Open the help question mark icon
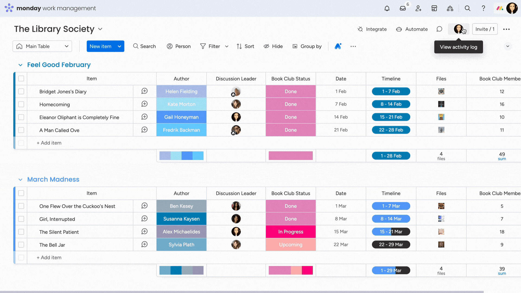This screenshot has height=293, width=521. [483, 8]
